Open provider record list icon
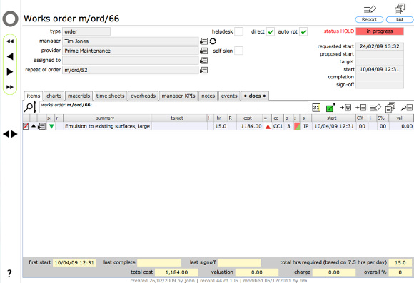The height and width of the screenshot is (283, 414). 203,51
